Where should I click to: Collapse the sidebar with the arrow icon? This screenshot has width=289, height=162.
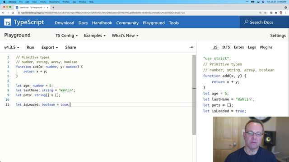point(191,47)
